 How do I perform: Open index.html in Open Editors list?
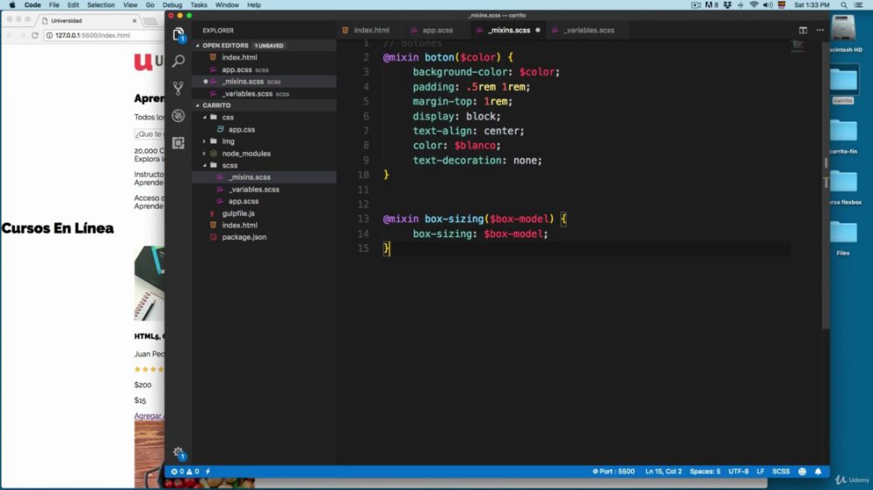click(239, 58)
